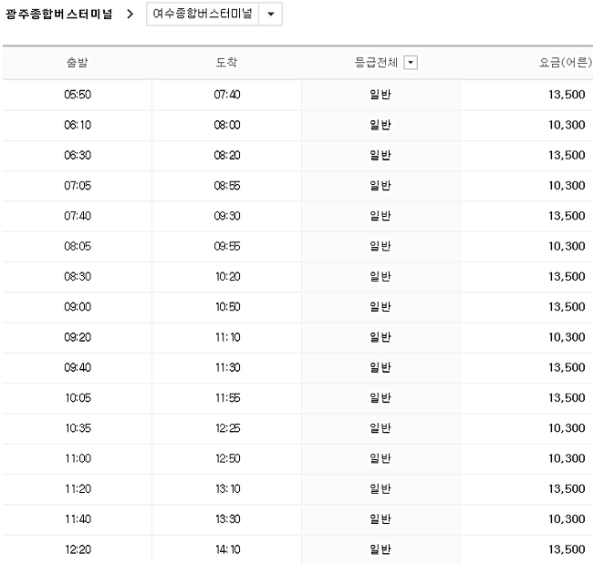Click the 13,500 fare in the 08:30 row

pos(567,276)
